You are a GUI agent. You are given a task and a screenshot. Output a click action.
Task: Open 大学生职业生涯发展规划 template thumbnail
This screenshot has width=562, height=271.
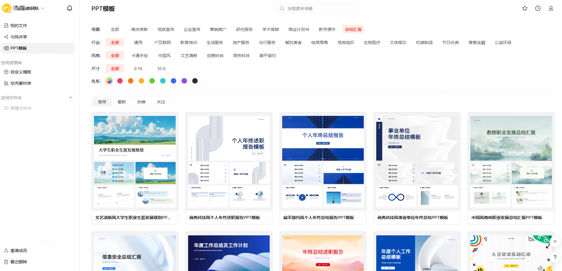coord(135,162)
